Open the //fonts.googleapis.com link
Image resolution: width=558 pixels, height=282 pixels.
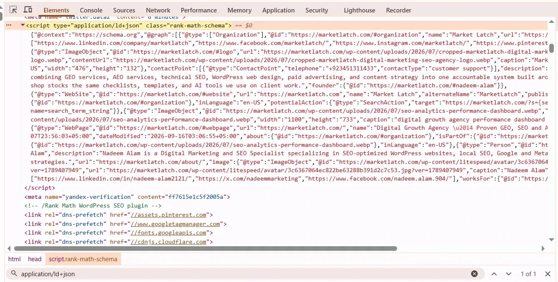[x=168, y=233]
